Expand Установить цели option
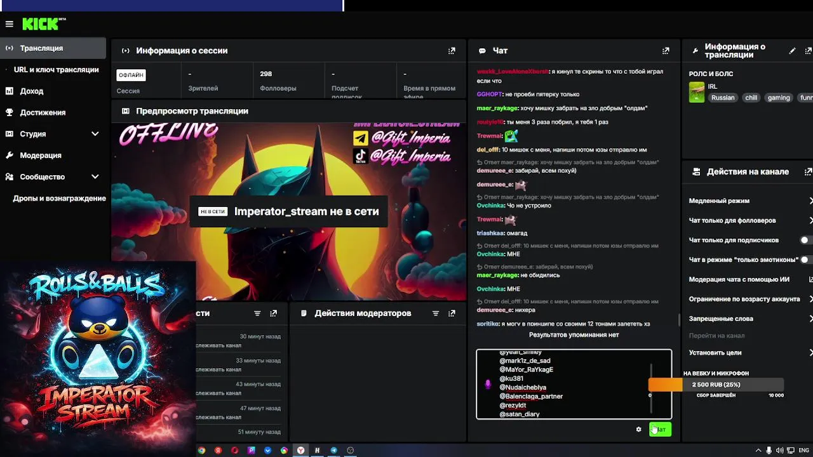Image resolution: width=813 pixels, height=457 pixels. pyautogui.click(x=811, y=352)
